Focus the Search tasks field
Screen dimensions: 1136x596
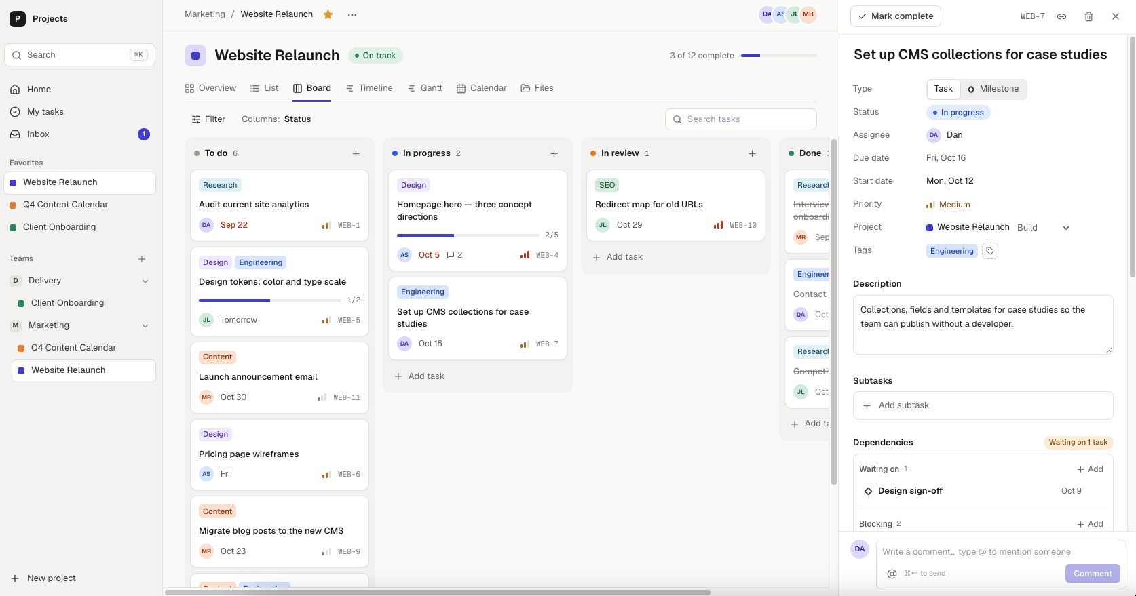[741, 119]
